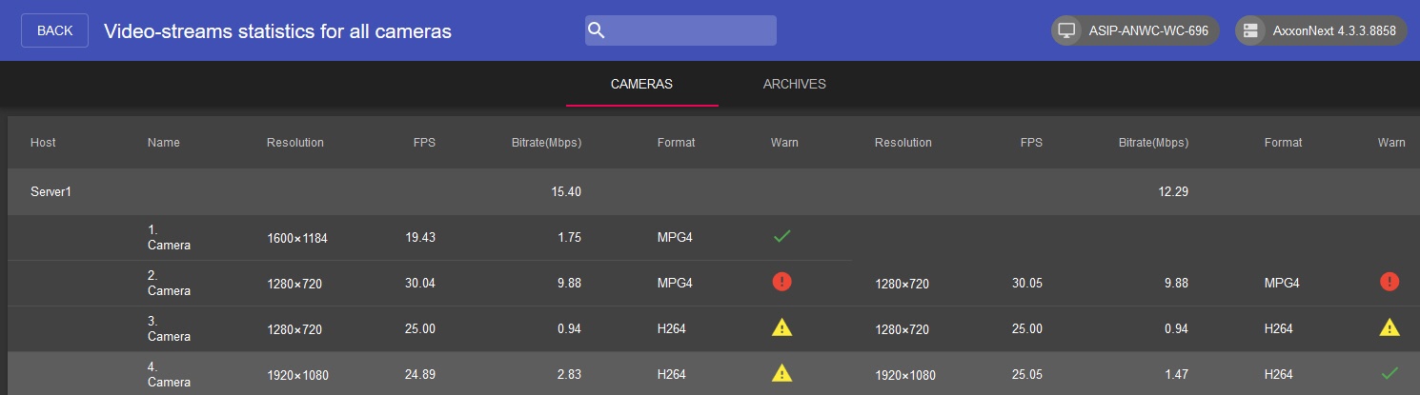
Task: Click the Name column header
Action: tap(163, 143)
